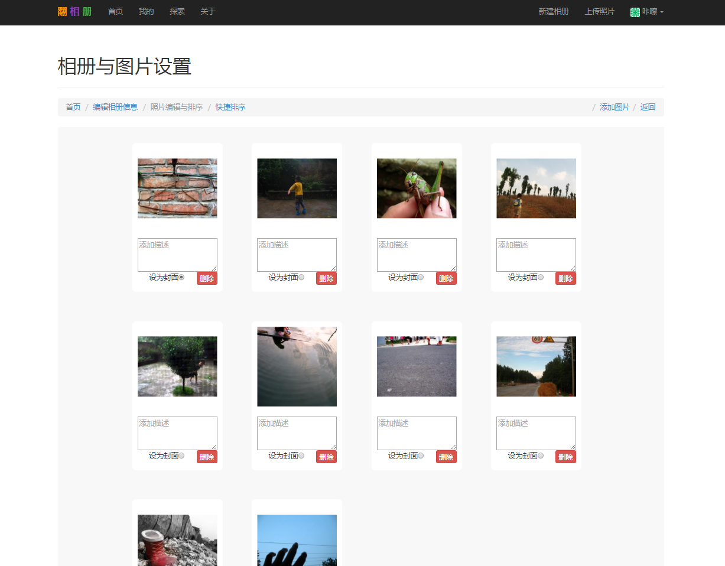Delete the water ripple photo

326,457
